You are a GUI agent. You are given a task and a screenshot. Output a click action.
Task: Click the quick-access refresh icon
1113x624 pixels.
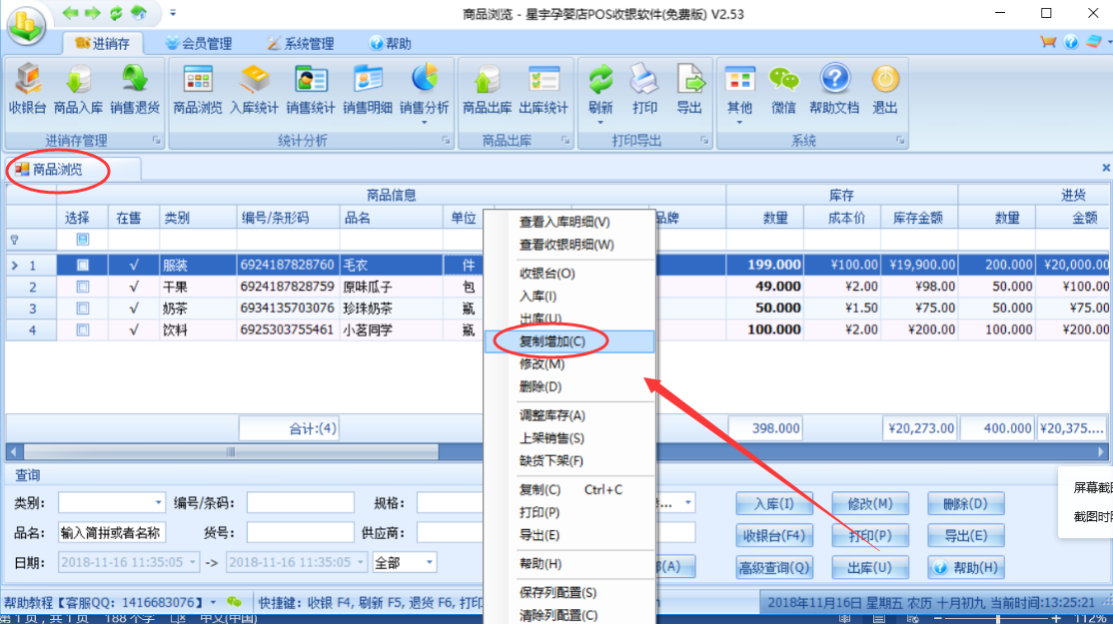point(116,13)
